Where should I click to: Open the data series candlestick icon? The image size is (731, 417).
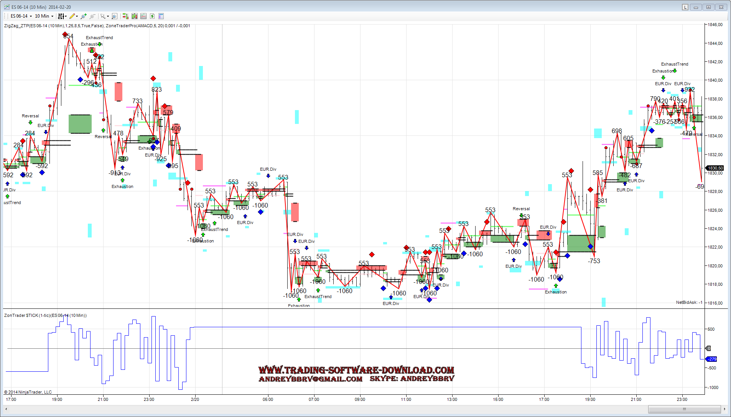click(134, 16)
